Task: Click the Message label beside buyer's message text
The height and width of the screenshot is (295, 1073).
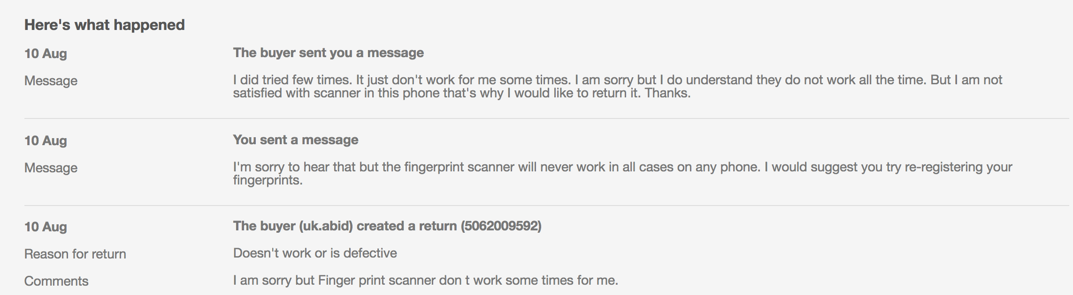Action: pos(51,81)
